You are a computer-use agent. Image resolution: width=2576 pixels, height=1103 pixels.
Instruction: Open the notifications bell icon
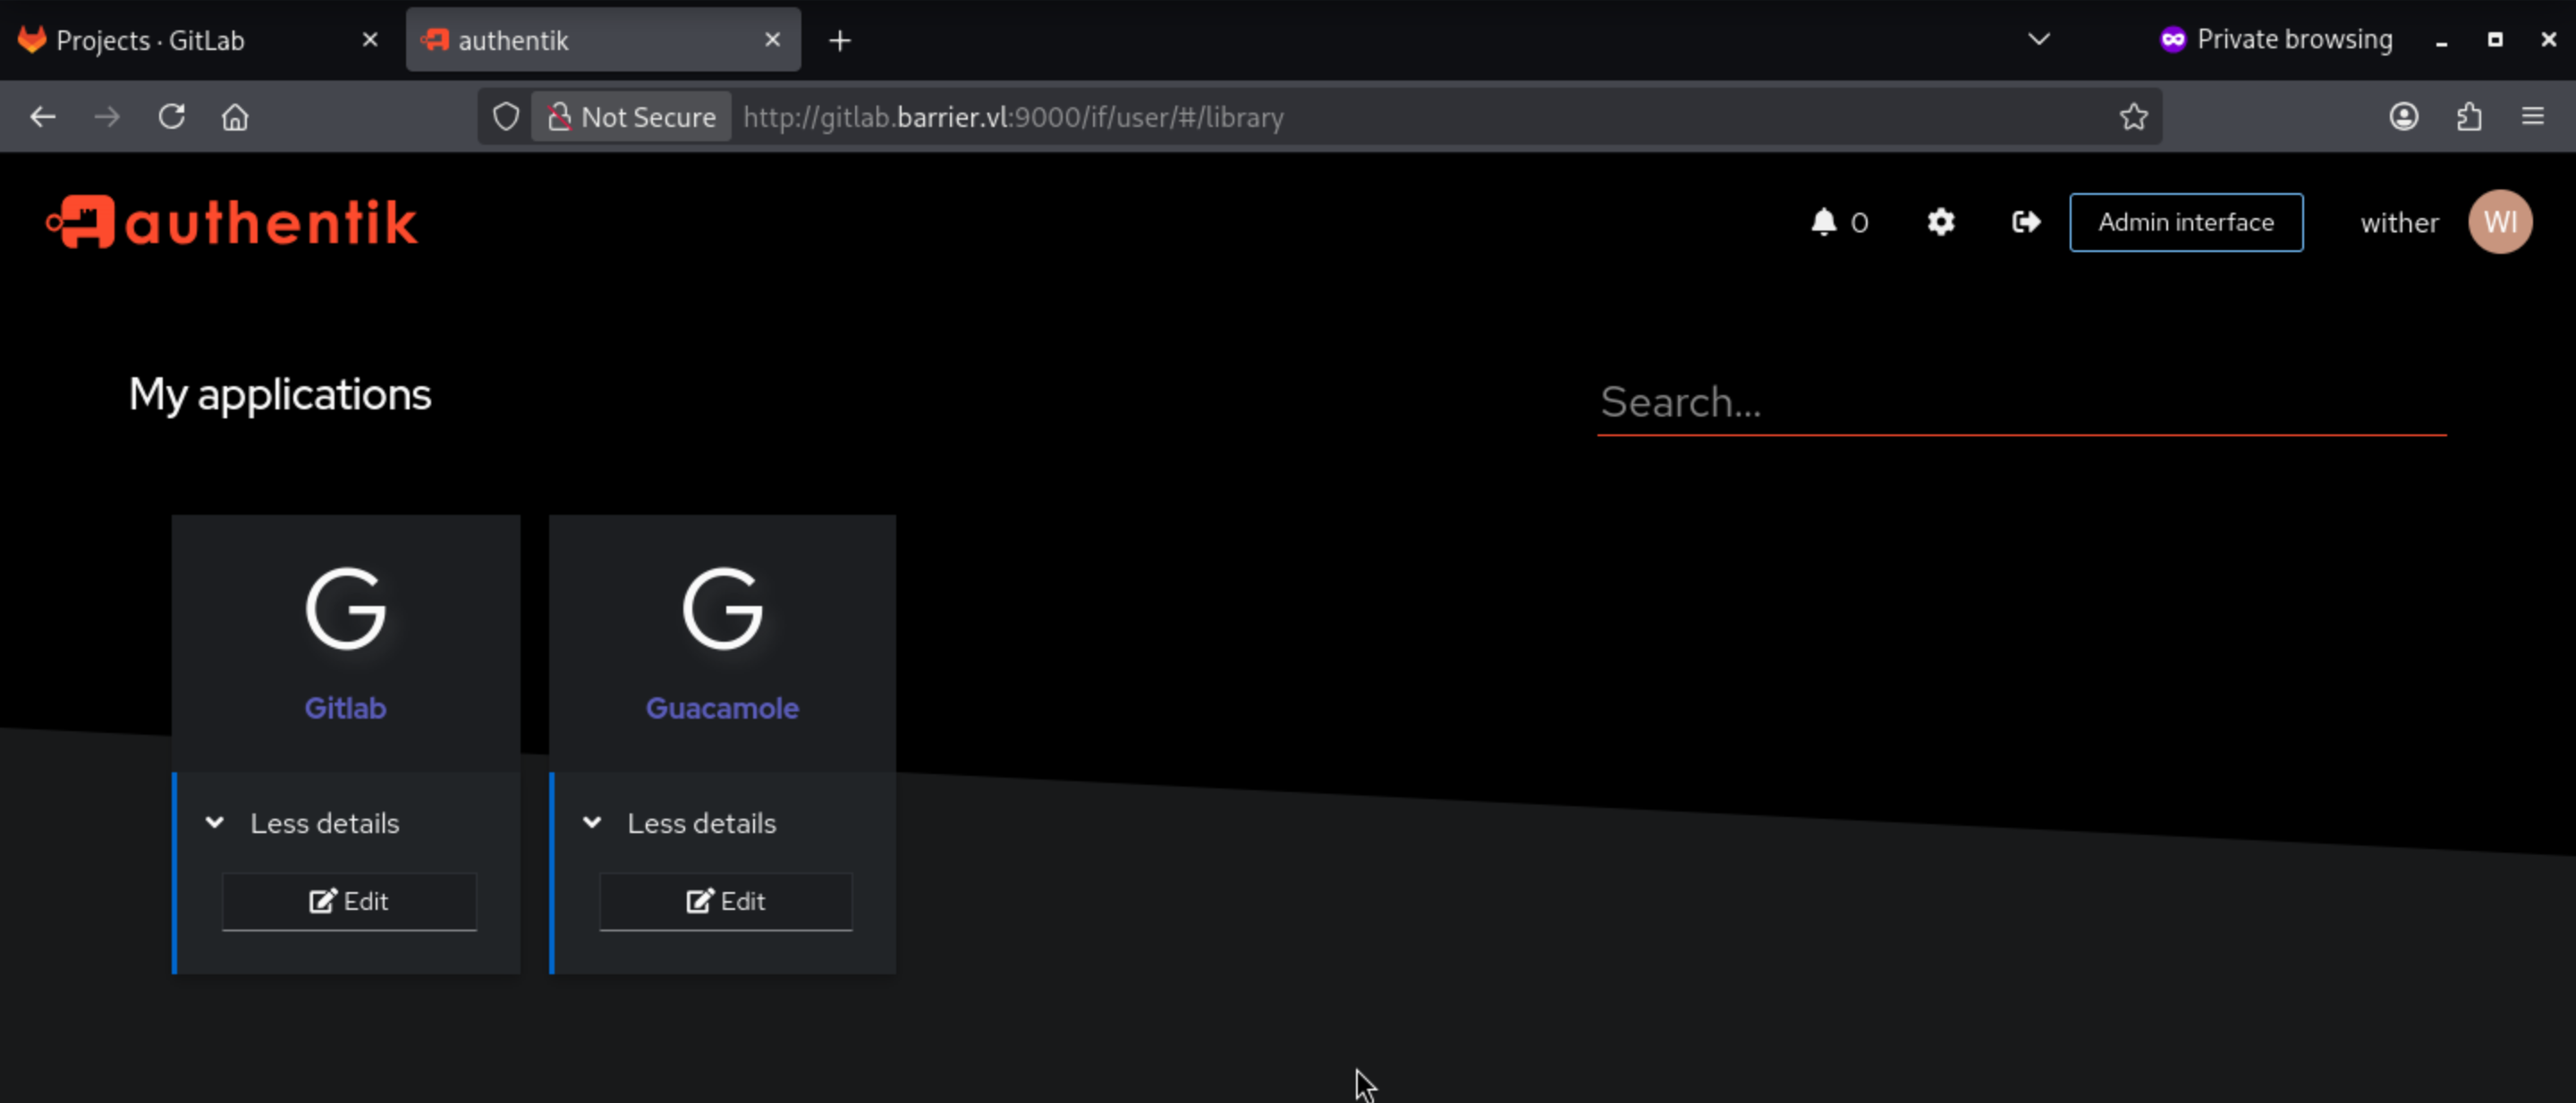pos(1824,222)
